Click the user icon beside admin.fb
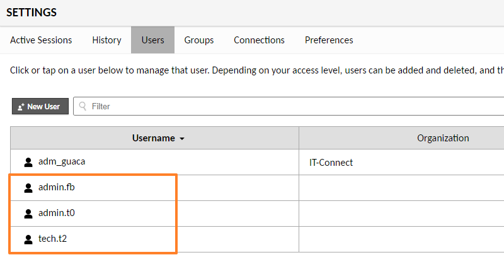 point(28,188)
